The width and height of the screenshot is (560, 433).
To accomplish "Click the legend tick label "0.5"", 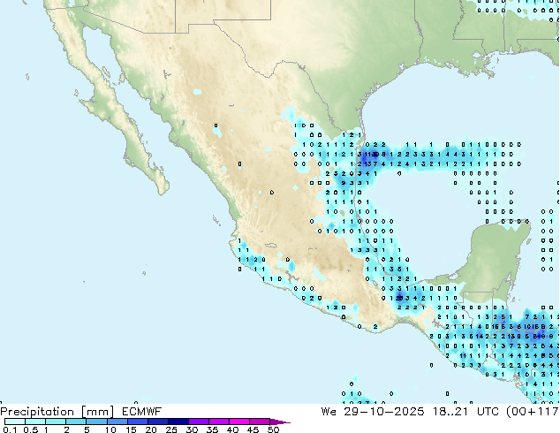I will coord(31,429).
